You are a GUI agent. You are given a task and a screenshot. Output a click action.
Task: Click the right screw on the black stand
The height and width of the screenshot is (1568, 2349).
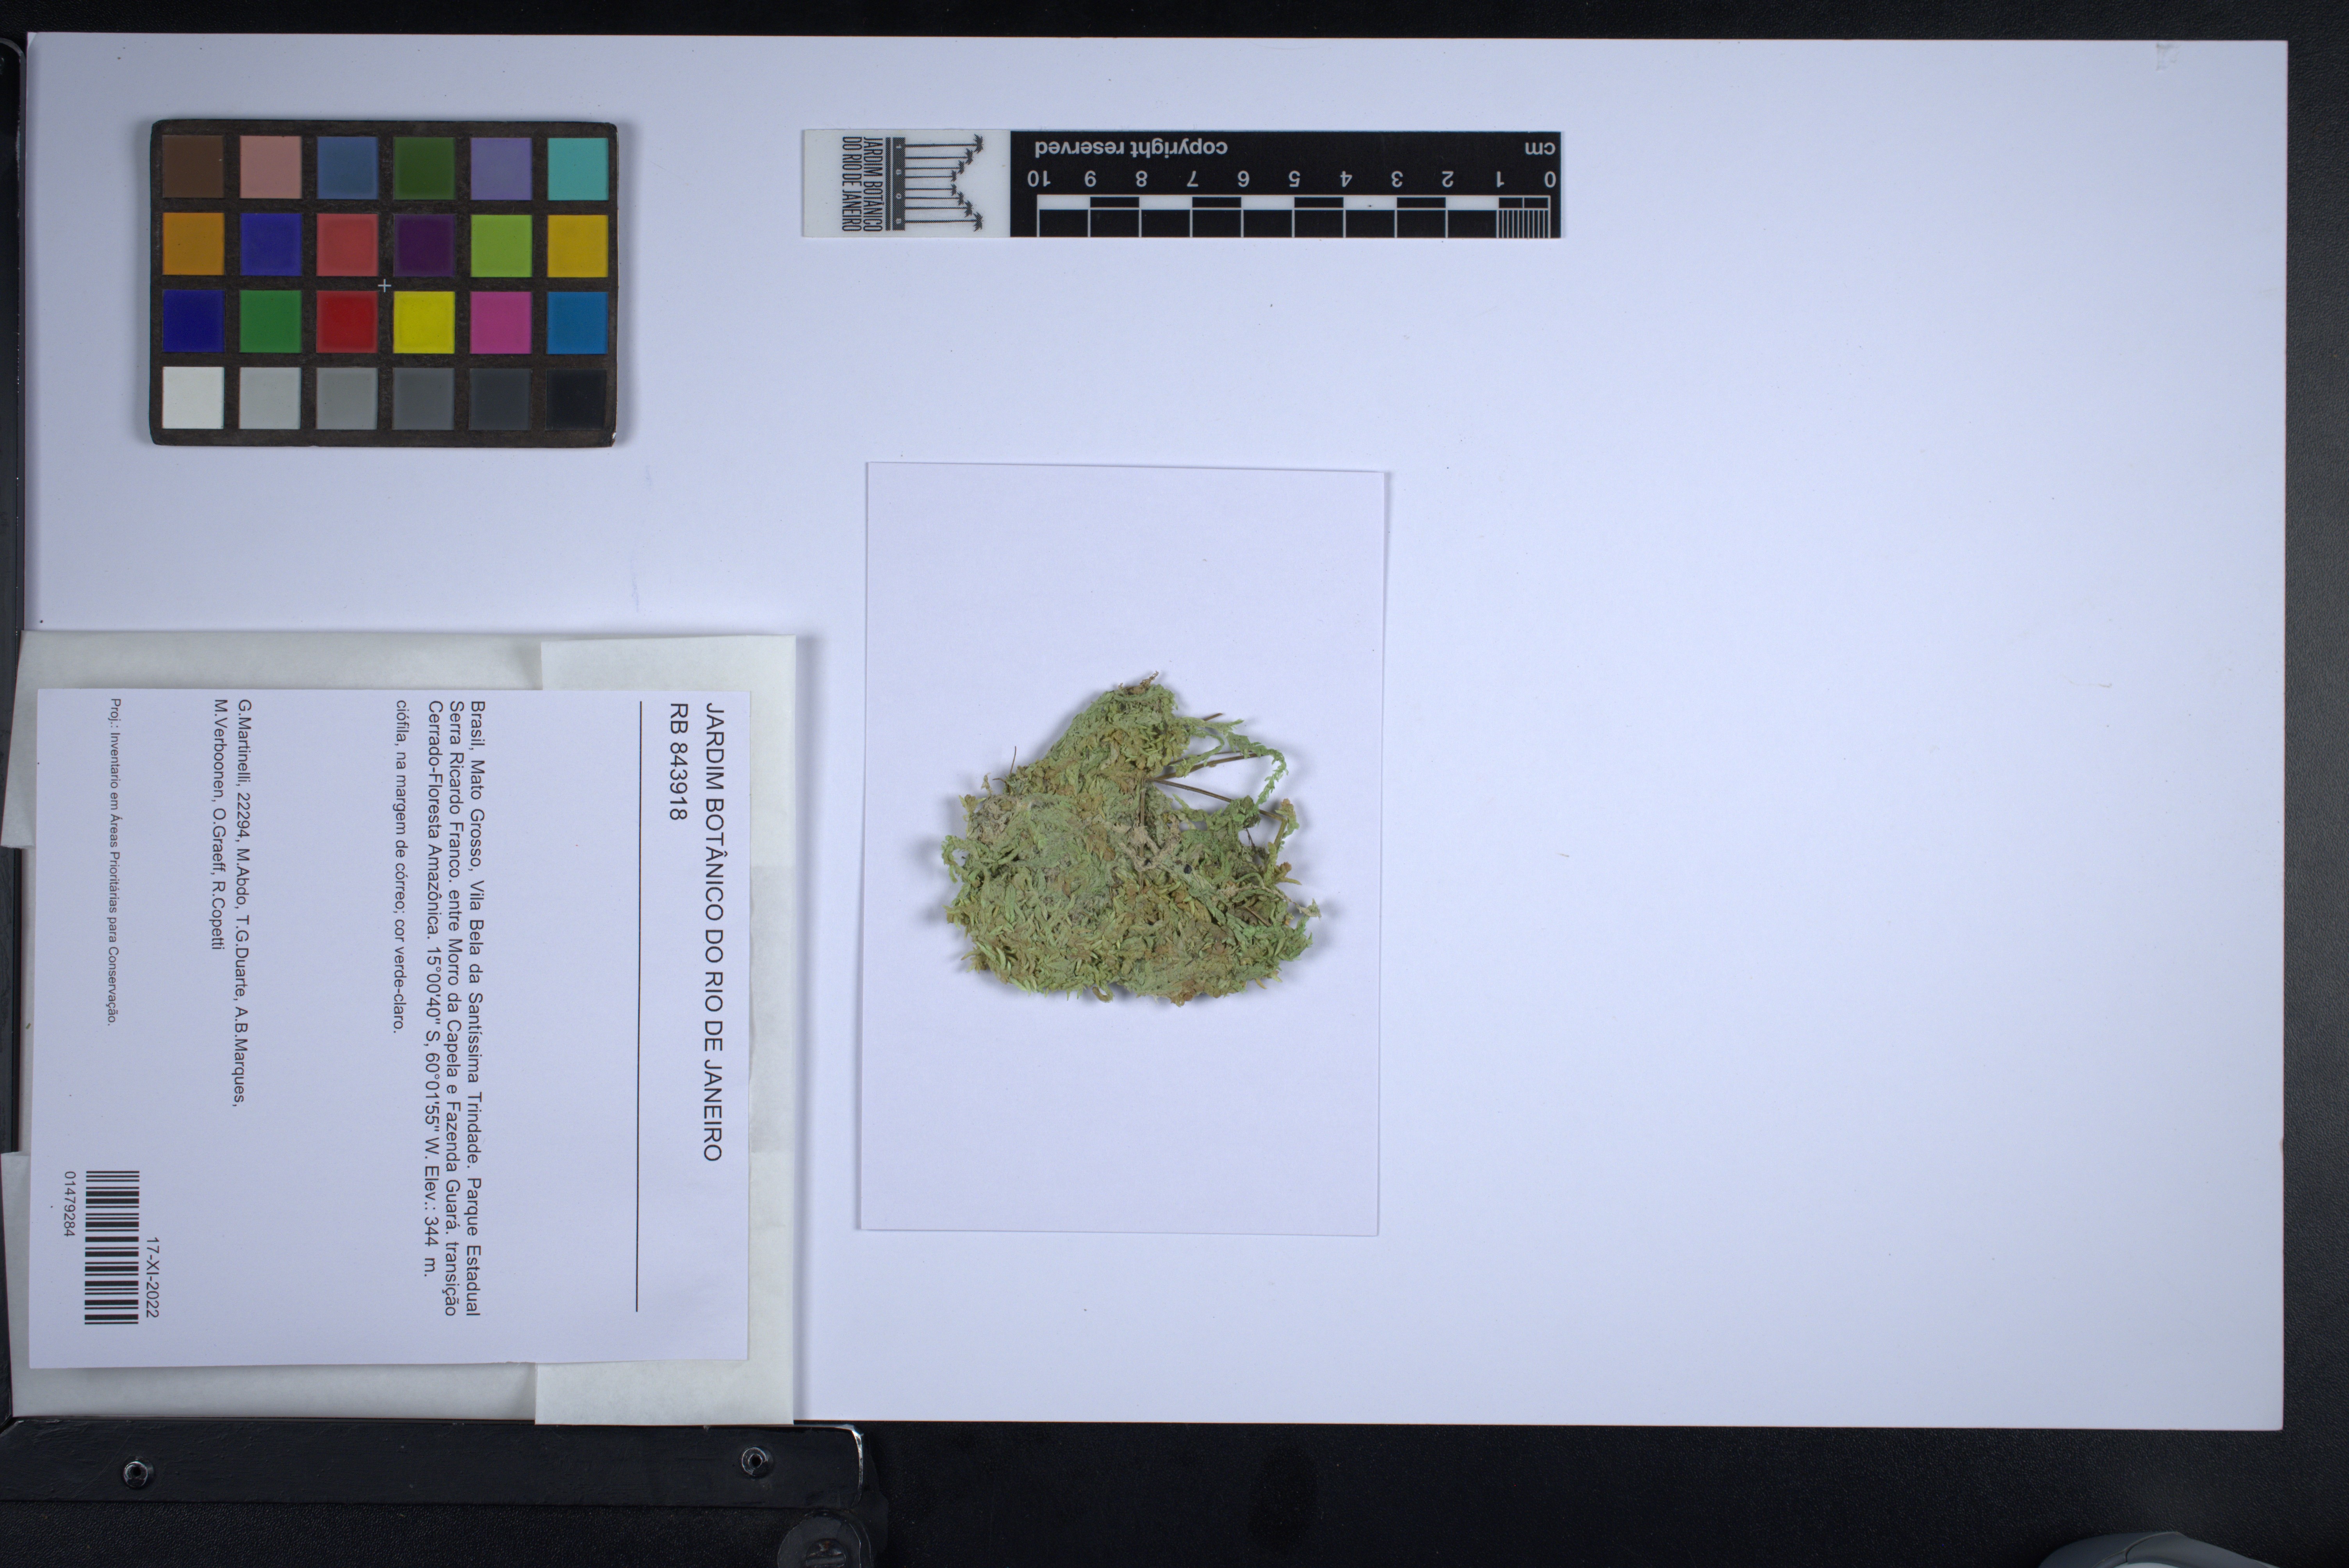(756, 1461)
